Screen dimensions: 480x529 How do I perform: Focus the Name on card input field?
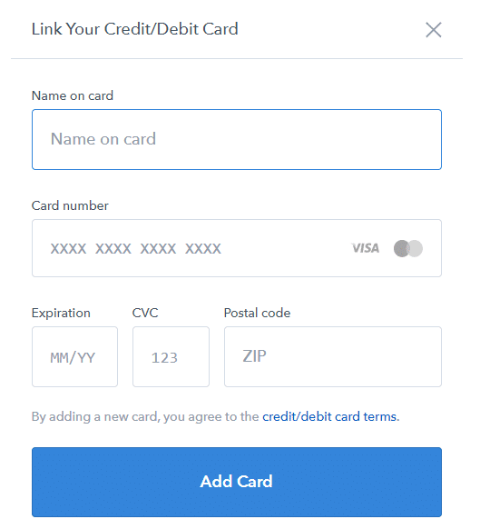[237, 139]
